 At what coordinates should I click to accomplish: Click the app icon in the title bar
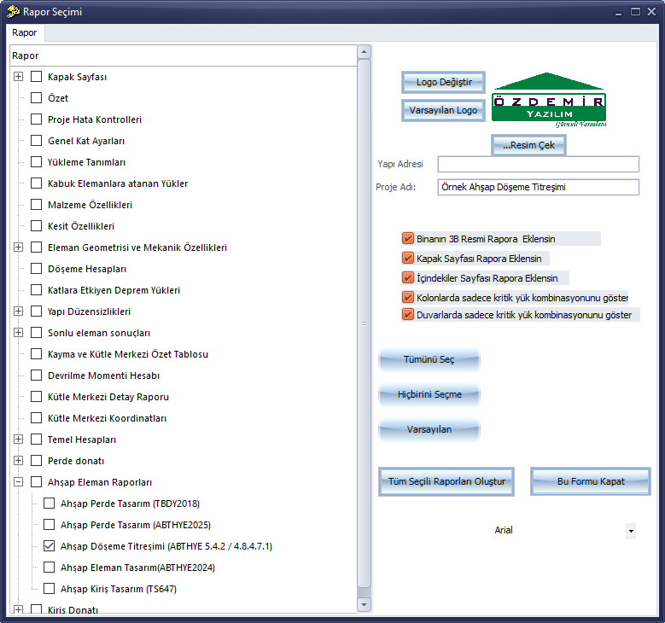(13, 12)
